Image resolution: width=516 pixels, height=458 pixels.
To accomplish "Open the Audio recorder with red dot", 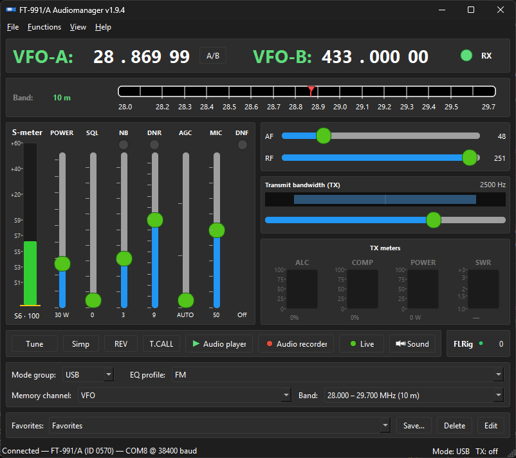I will 296,344.
